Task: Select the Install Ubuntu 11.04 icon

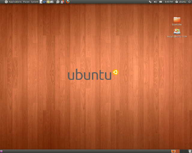Action: (x=177, y=33)
